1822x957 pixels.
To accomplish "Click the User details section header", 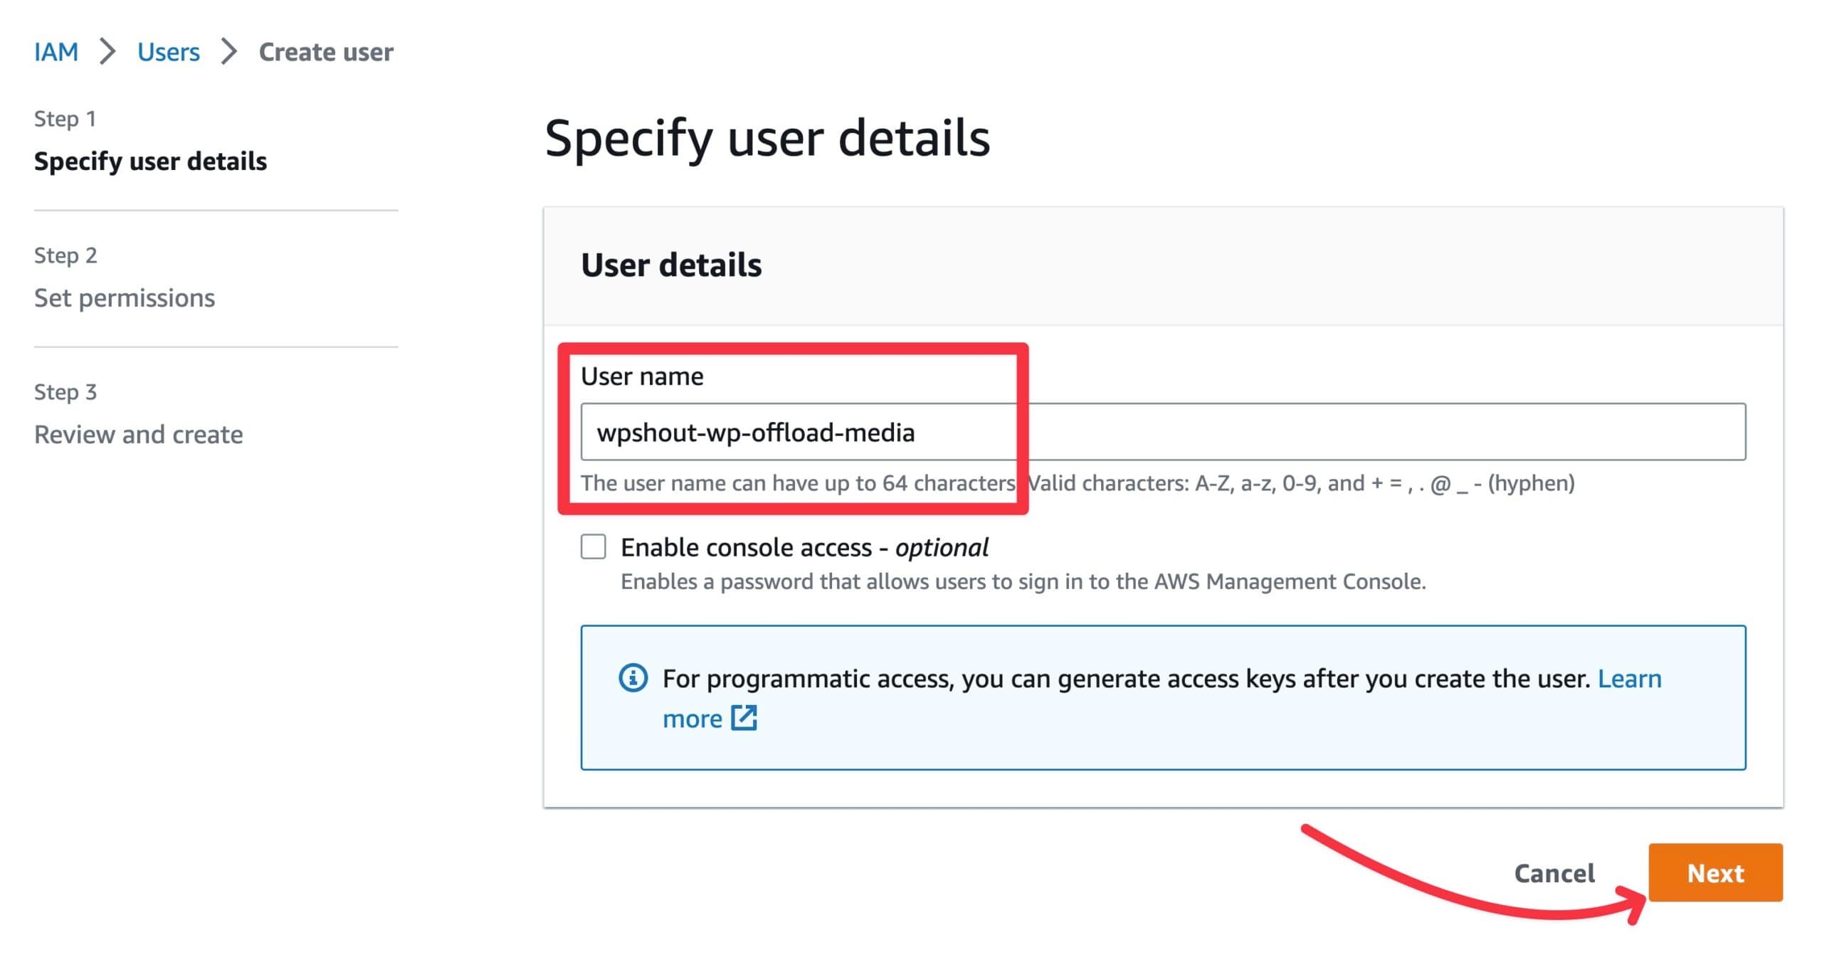I will [671, 264].
